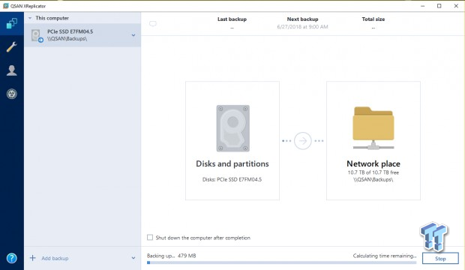Open the Backup section in sidebar

pos(12,23)
